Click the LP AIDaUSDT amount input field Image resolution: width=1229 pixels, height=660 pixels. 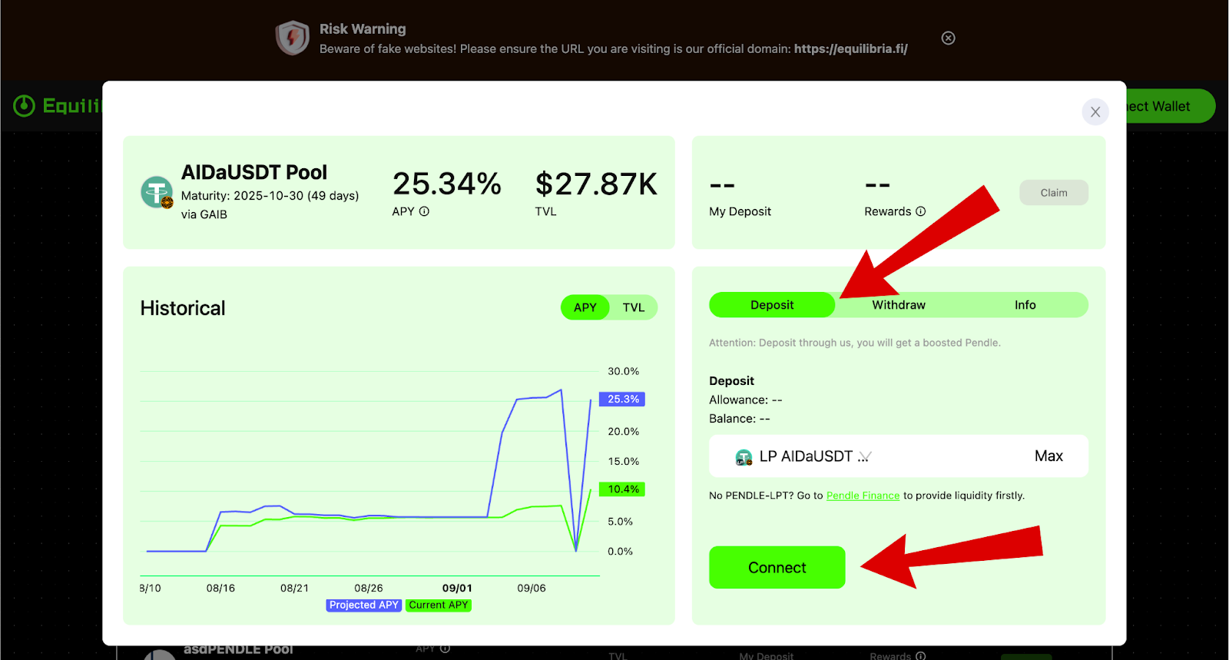(x=899, y=456)
